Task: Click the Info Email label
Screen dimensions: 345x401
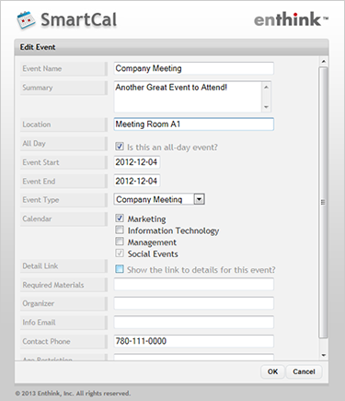Action: point(39,323)
